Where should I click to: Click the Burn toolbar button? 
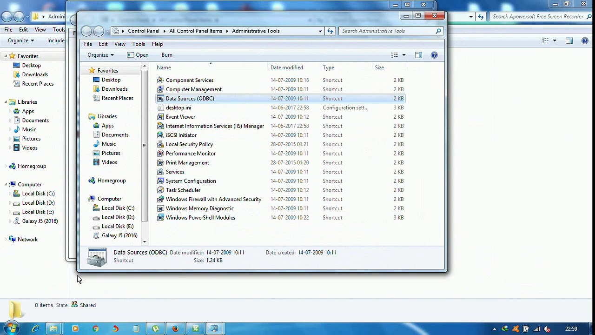click(167, 55)
